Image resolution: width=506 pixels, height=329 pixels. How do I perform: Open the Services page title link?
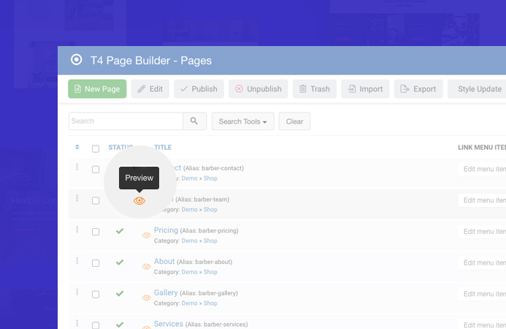[169, 324]
